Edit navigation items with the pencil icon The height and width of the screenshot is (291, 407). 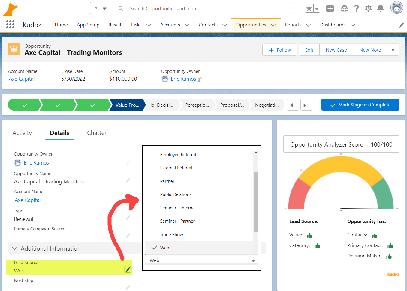tap(401, 25)
